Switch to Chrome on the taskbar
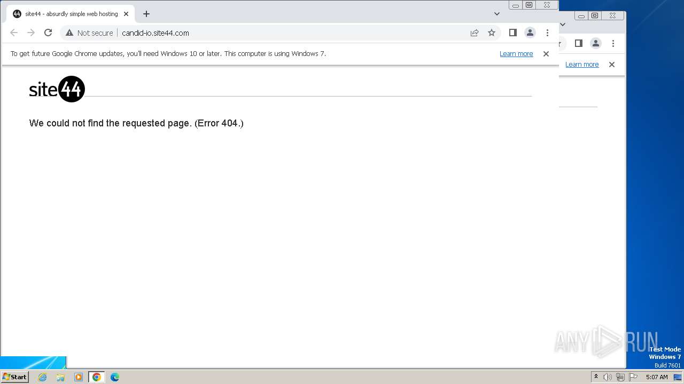The width and height of the screenshot is (684, 384). click(97, 377)
